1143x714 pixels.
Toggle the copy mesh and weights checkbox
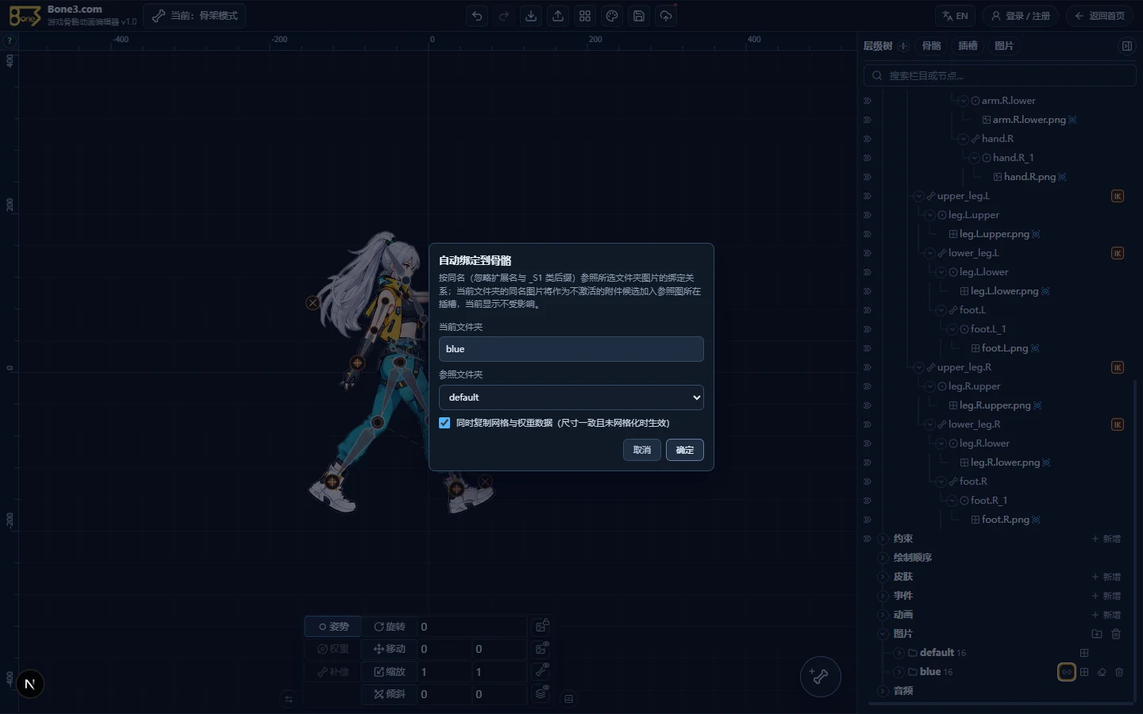click(444, 423)
